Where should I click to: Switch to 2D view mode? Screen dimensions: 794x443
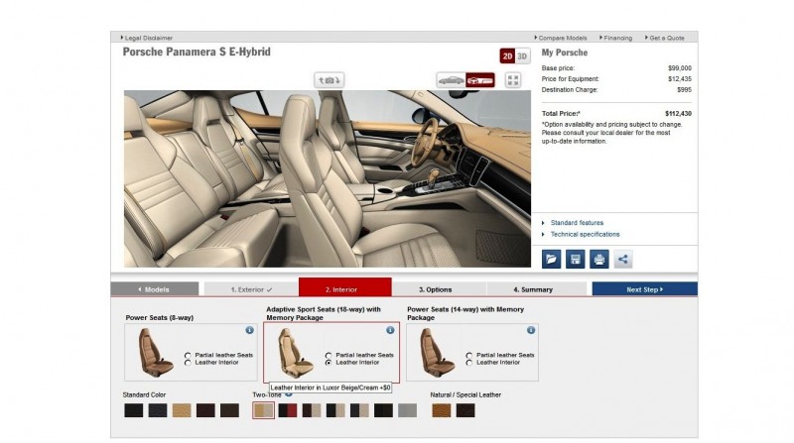pyautogui.click(x=507, y=56)
